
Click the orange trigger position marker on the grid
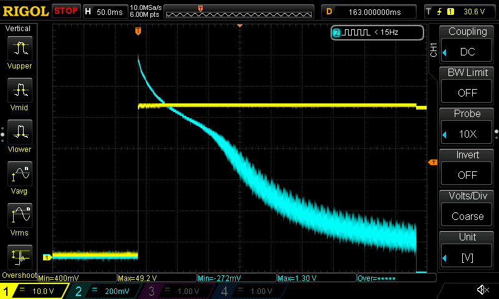click(138, 31)
